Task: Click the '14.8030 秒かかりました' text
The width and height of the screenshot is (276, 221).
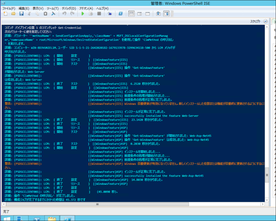Action: coord(147,180)
